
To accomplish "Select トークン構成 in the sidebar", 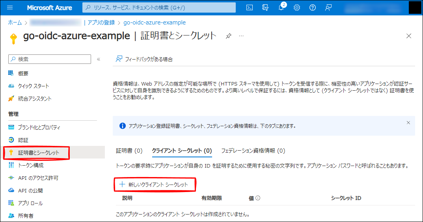I will click(31, 165).
